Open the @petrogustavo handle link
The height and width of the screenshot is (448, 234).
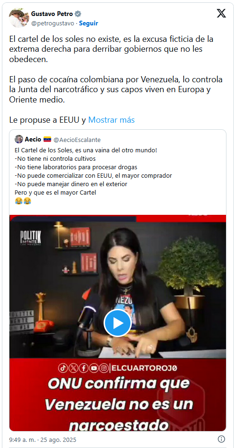click(53, 24)
